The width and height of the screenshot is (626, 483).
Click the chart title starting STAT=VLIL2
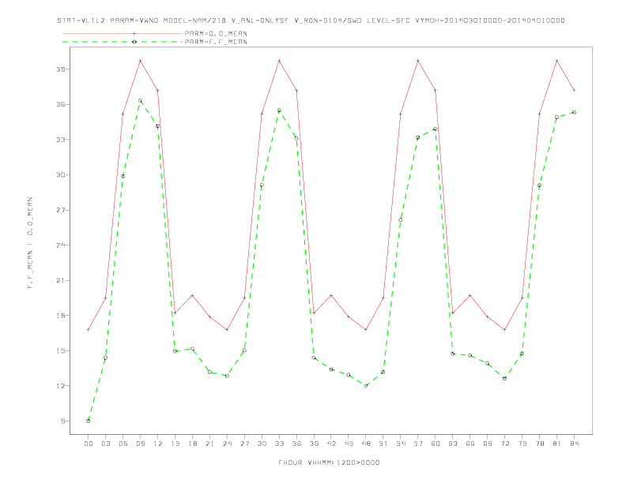coord(311,21)
